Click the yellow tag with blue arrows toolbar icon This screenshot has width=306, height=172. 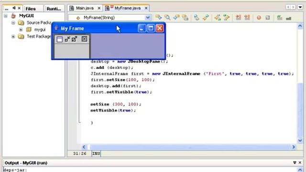159,18
